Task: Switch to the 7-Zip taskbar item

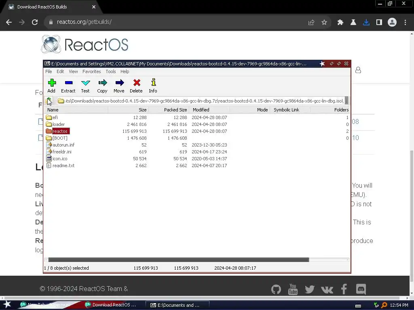Action: pos(177,305)
